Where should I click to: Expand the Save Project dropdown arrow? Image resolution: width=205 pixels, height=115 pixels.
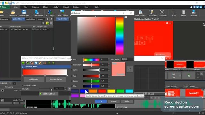click(30, 13)
